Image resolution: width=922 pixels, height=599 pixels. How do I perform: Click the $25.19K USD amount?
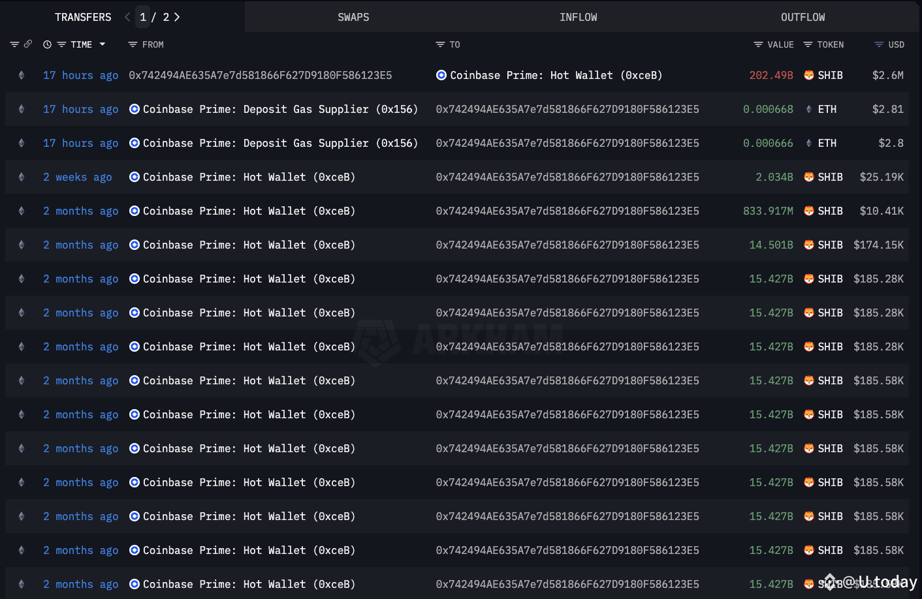pyautogui.click(x=882, y=177)
